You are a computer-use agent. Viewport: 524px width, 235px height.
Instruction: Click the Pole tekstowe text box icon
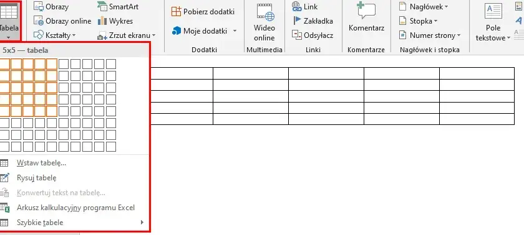coord(493,12)
